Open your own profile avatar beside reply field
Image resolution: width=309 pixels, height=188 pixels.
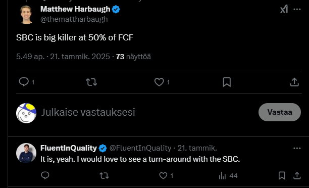(x=26, y=113)
